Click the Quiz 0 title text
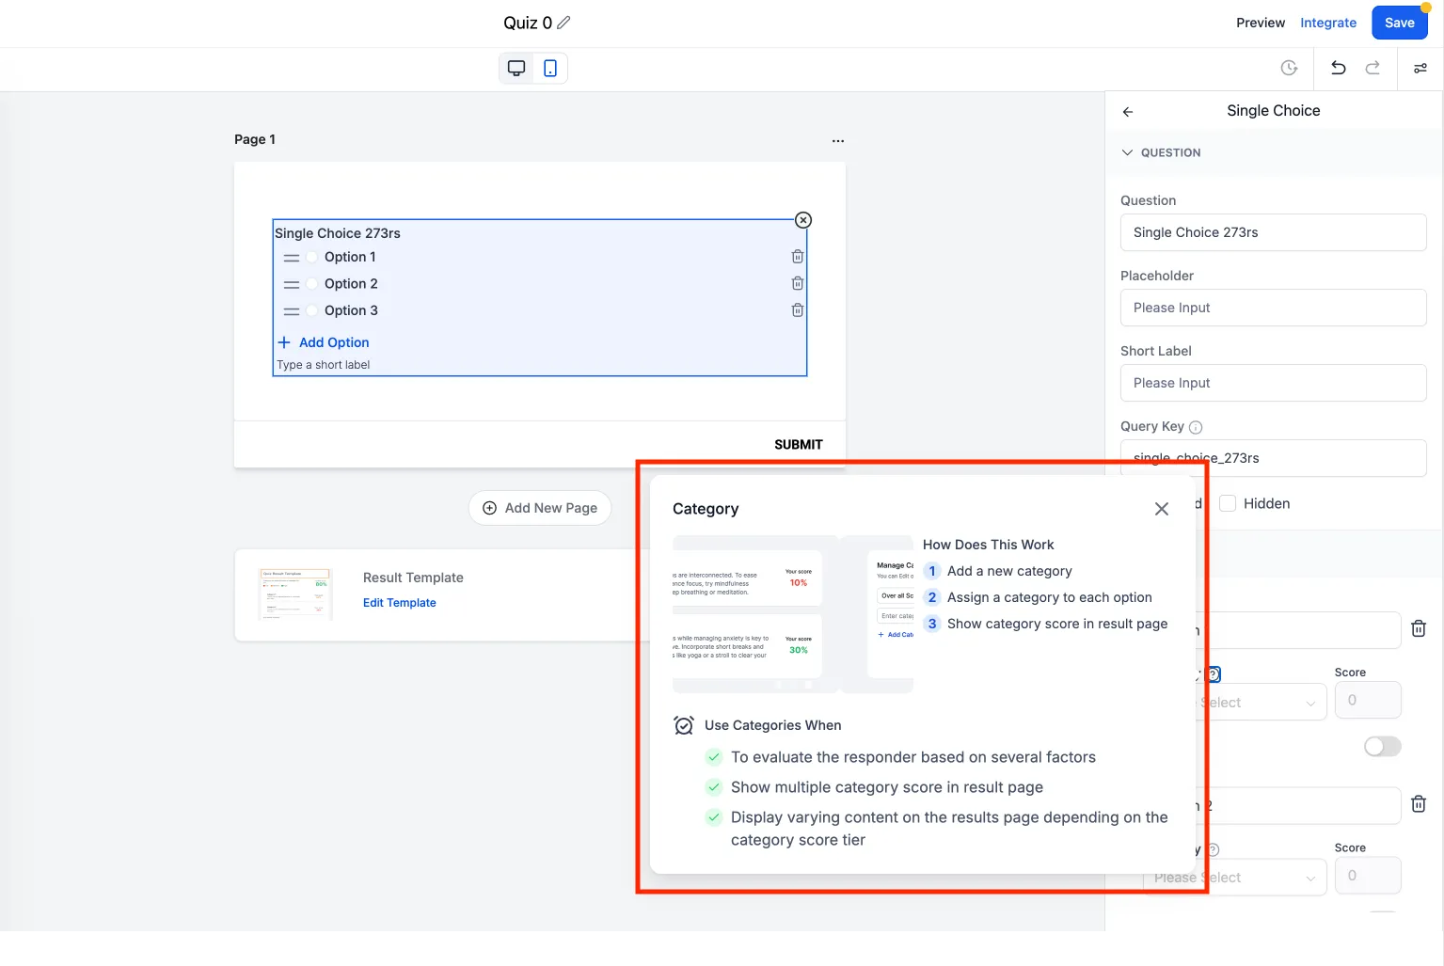The width and height of the screenshot is (1444, 966). pyautogui.click(x=528, y=23)
